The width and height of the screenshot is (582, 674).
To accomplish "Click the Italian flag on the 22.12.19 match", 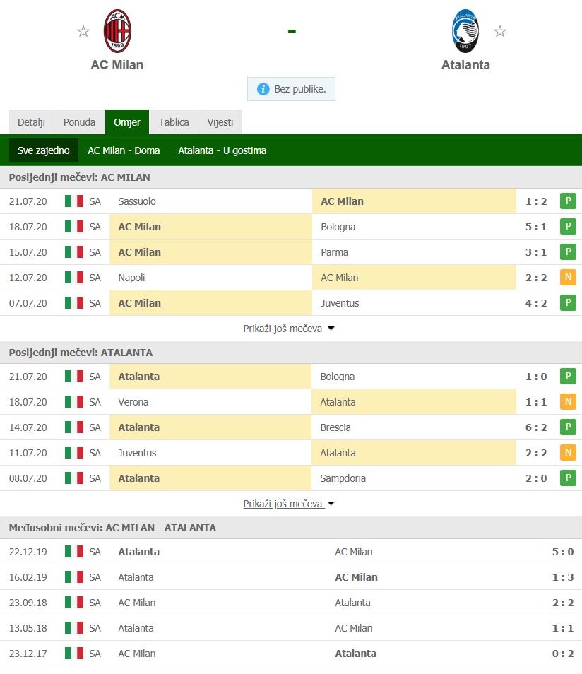I will click(x=74, y=552).
